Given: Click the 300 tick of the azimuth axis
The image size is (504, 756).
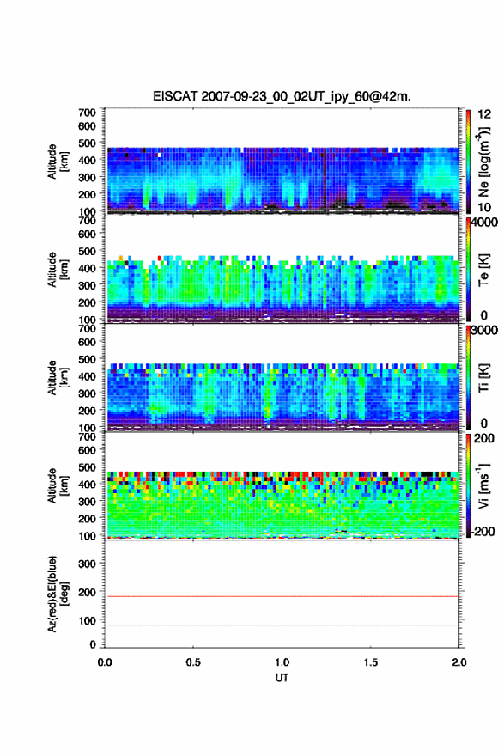Looking at the screenshot, I should click(x=87, y=564).
